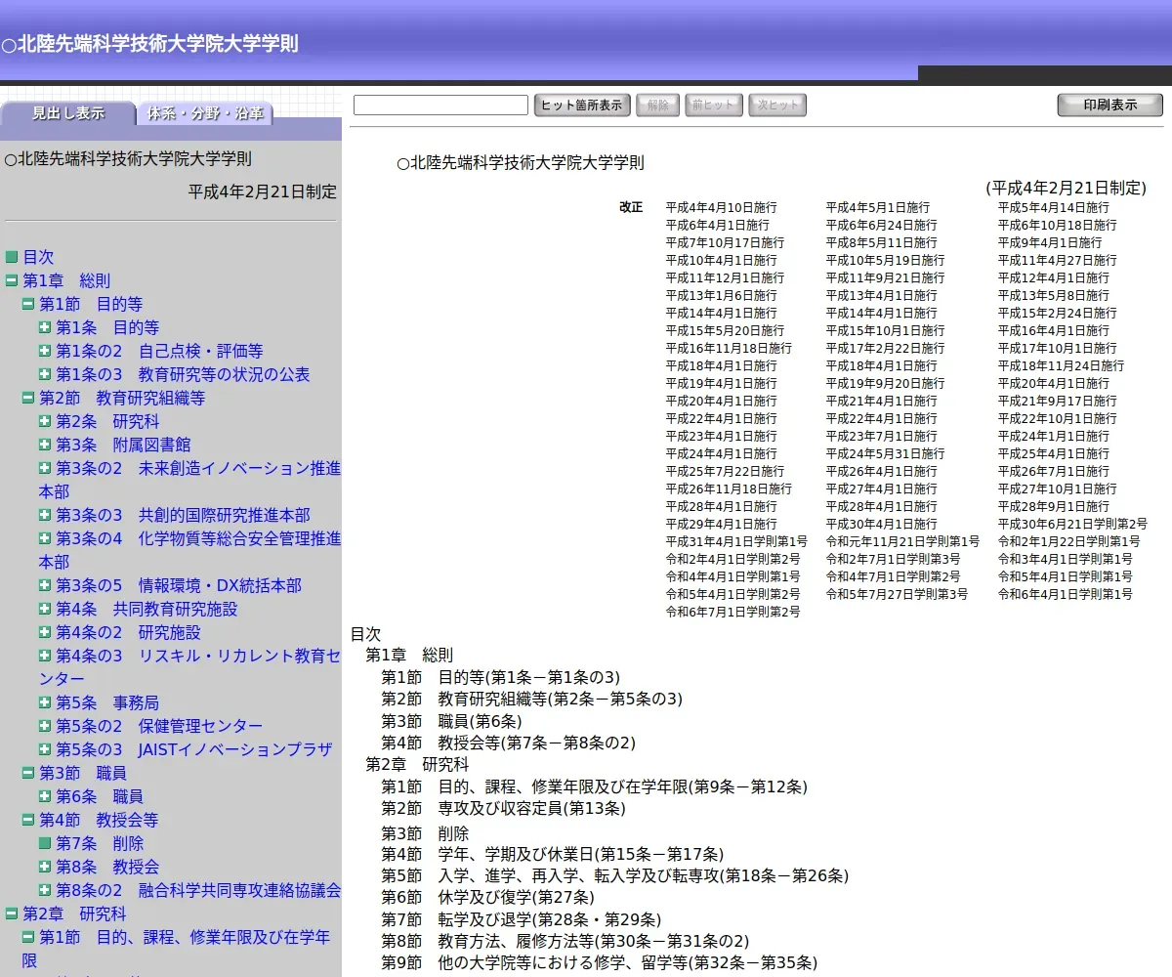Open the 第3条 附属図書館 sidebar link
Screen dimensions: 1172x977
123,445
